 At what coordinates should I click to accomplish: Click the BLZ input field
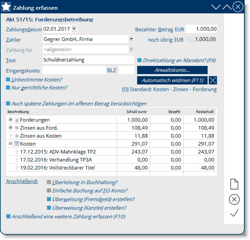[x=126, y=70]
